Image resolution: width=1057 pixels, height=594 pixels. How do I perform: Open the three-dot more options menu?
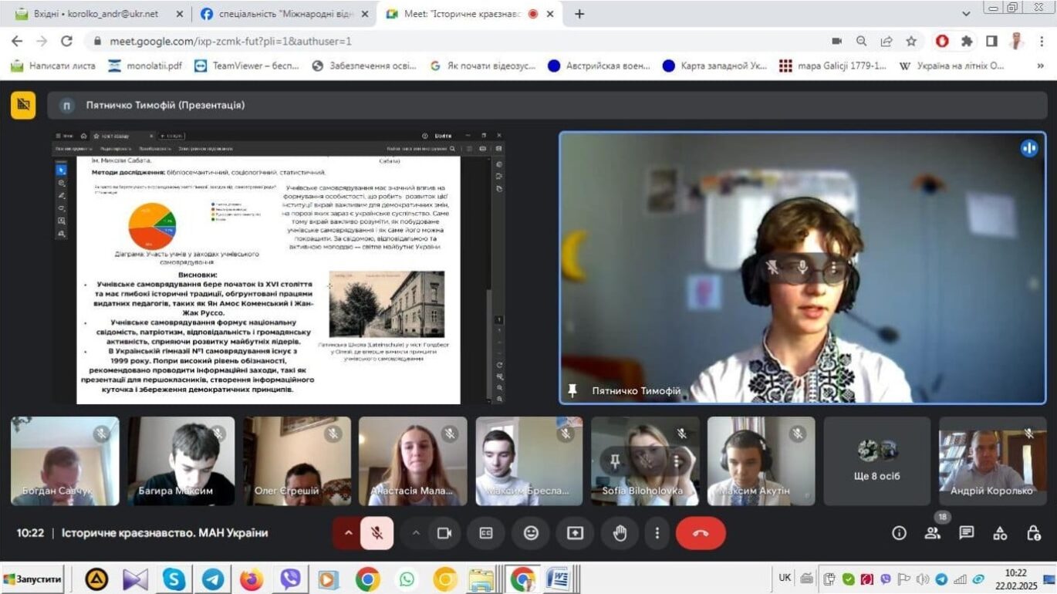click(x=657, y=533)
